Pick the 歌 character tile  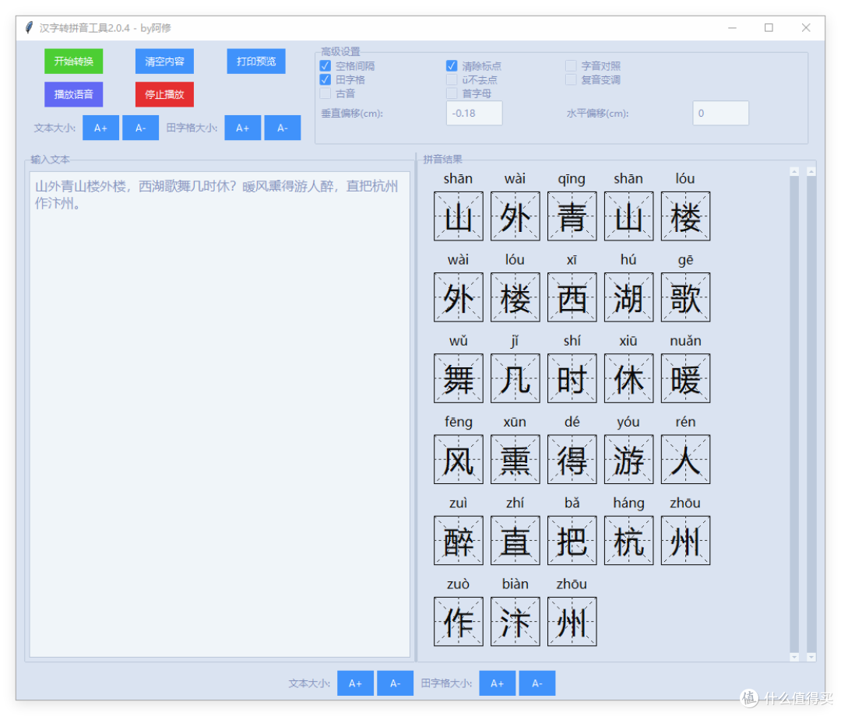(685, 297)
